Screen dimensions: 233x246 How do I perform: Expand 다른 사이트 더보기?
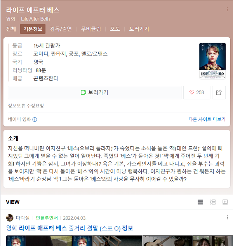click(x=207, y=120)
